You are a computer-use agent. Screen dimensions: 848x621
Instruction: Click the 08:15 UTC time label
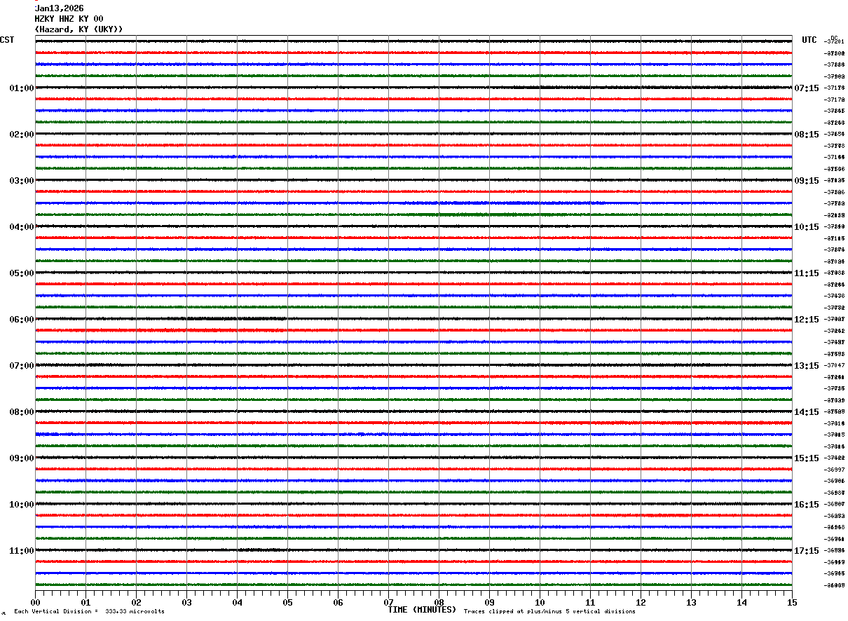tap(807, 135)
